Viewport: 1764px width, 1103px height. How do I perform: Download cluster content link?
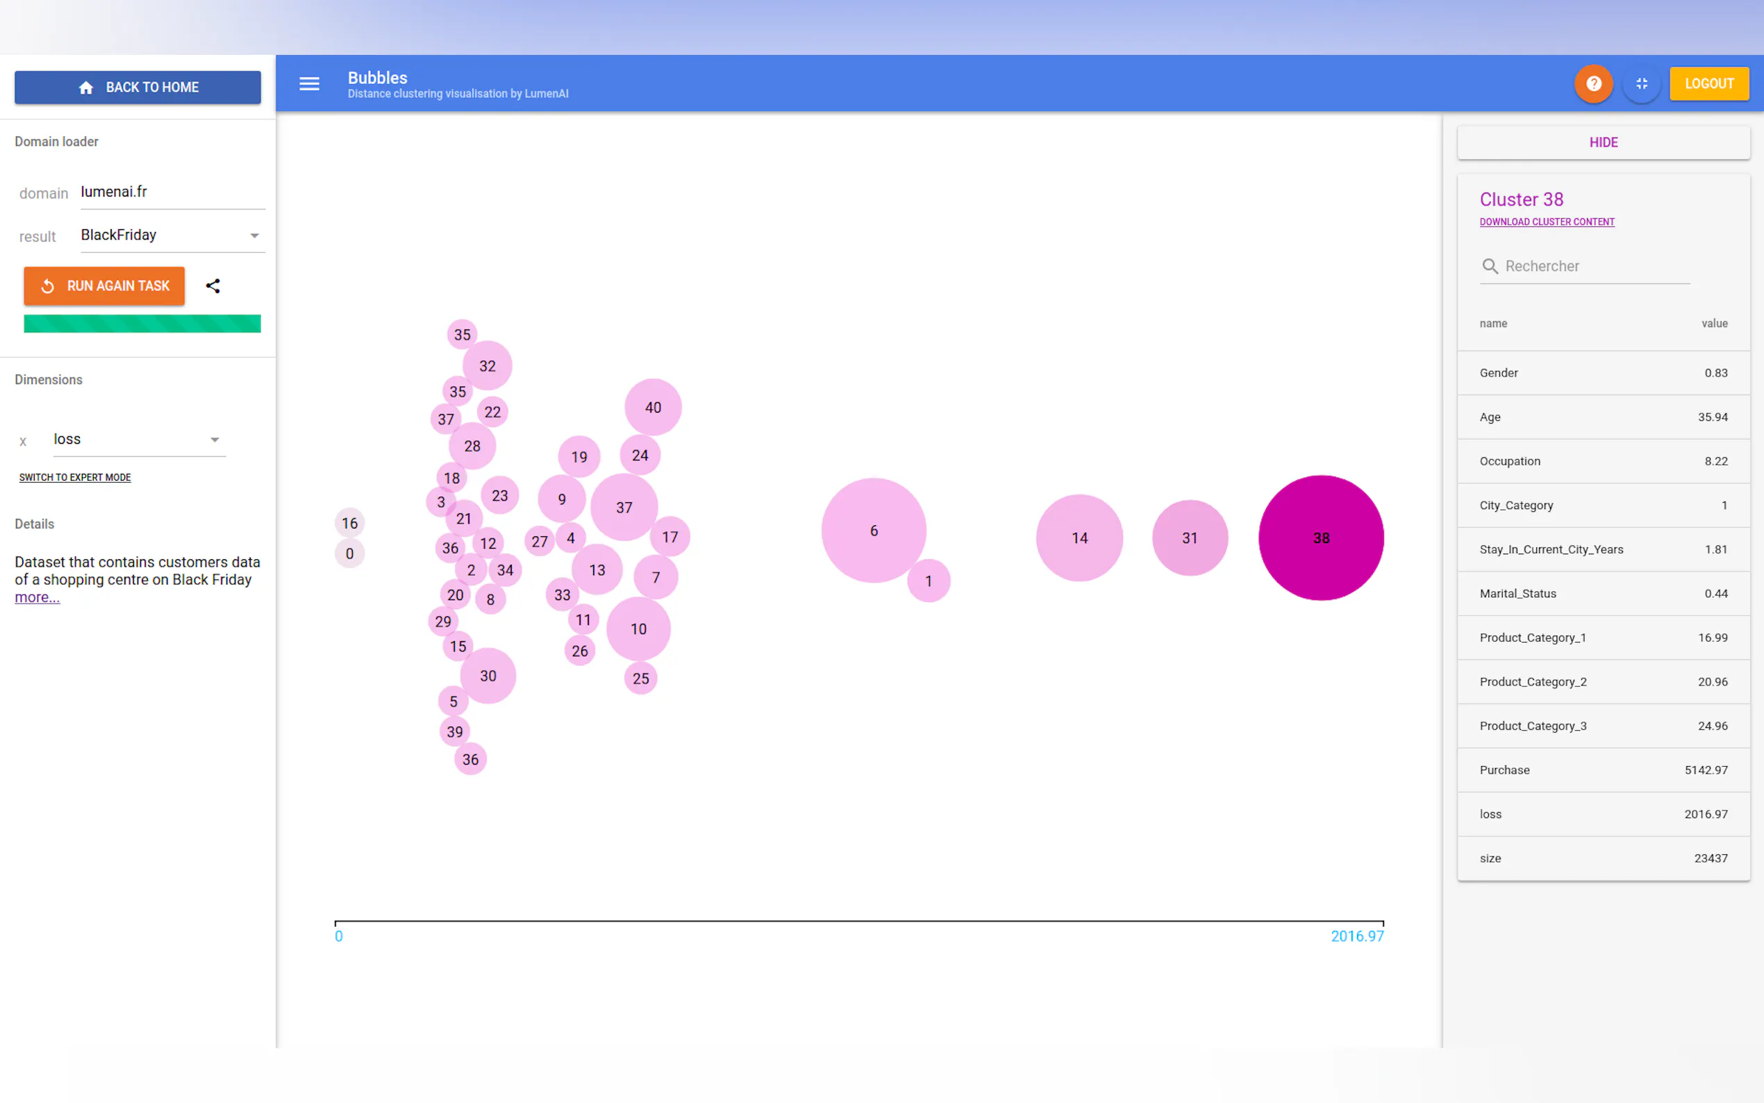tap(1547, 222)
